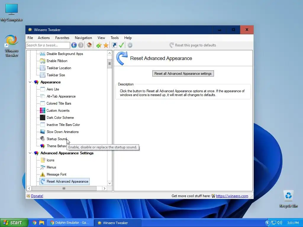Switch to Dolphin Emulator taskbar button
The width and height of the screenshot is (303, 227).
coord(71,223)
